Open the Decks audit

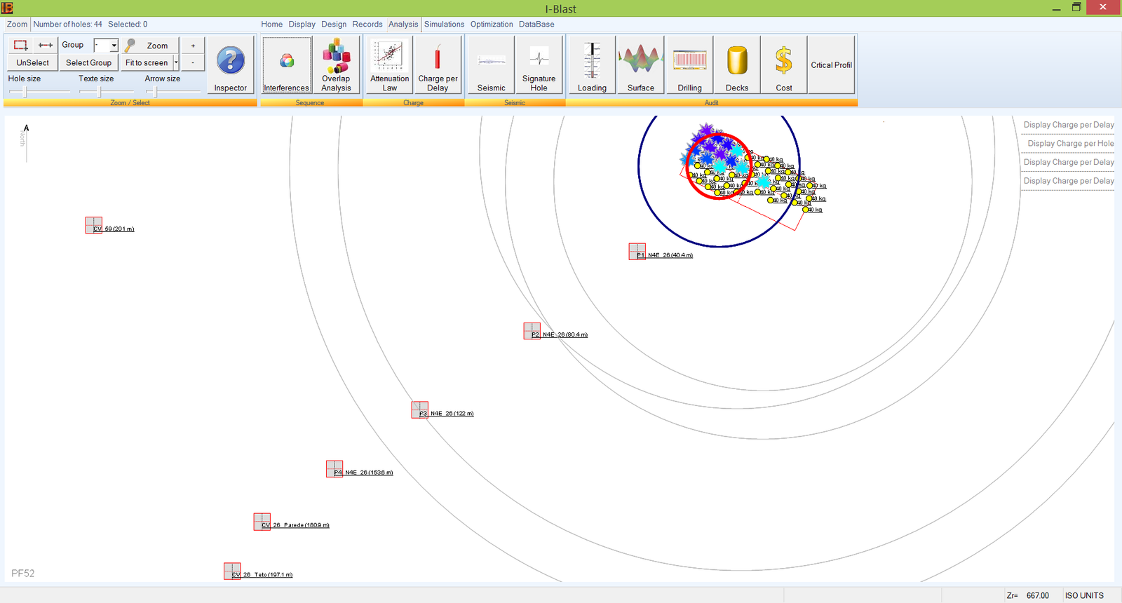[x=737, y=65]
